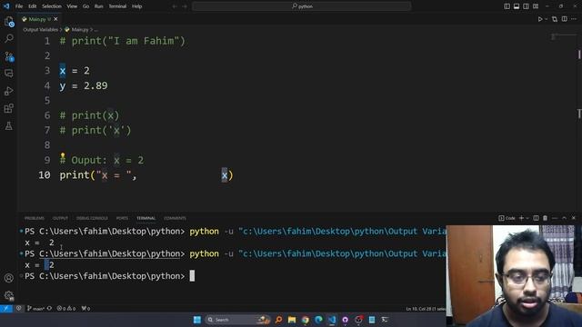Open the run button dropdown arrow
The width and height of the screenshot is (582, 327).
pos(546,19)
